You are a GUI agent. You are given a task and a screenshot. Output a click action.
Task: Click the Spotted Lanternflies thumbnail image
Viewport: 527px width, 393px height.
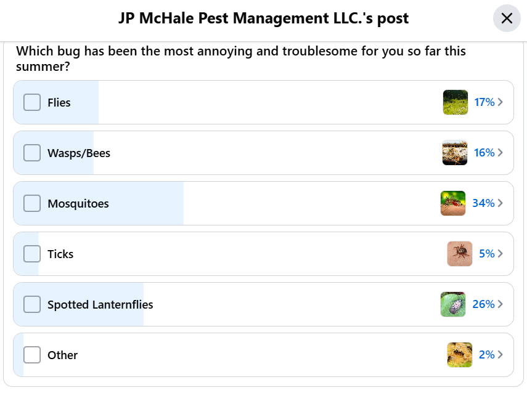(453, 304)
